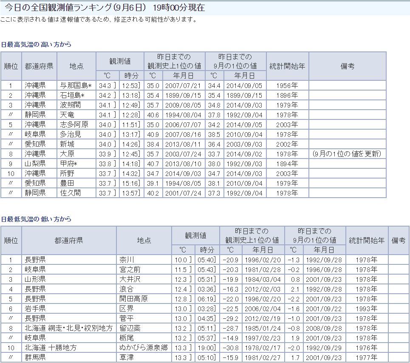The image size is (410, 363).
Task: Open 北海道 十勝地方 prefecture link
Action: tap(51, 348)
